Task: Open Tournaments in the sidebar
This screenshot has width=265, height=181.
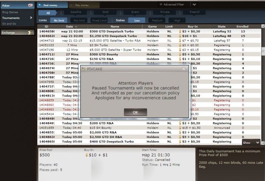Action: [x=11, y=18]
